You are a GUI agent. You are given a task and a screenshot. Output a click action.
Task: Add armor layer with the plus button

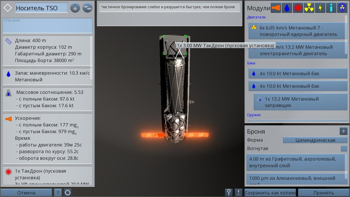343,131
